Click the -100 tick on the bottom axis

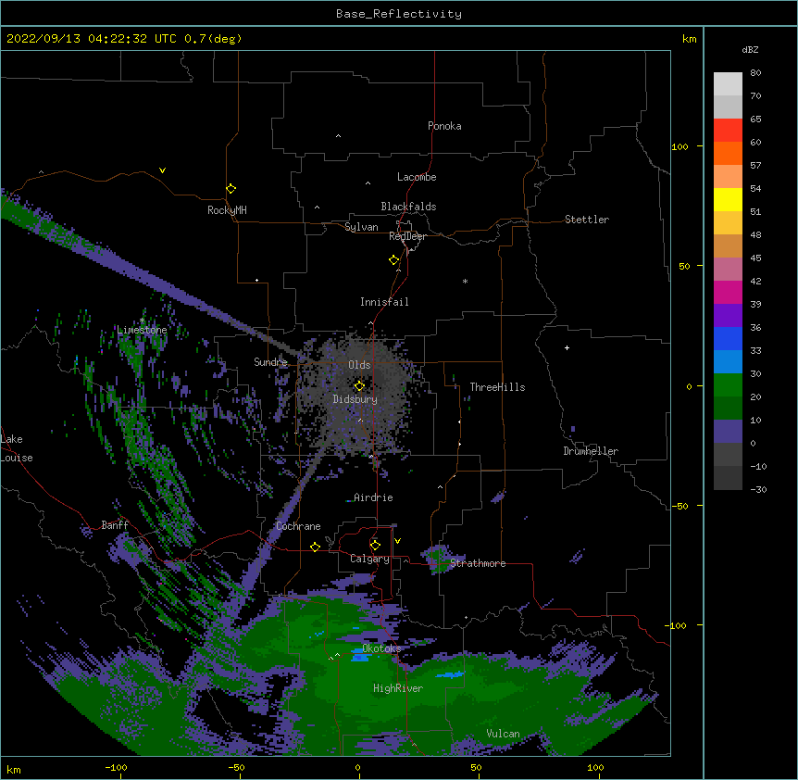[116, 768]
